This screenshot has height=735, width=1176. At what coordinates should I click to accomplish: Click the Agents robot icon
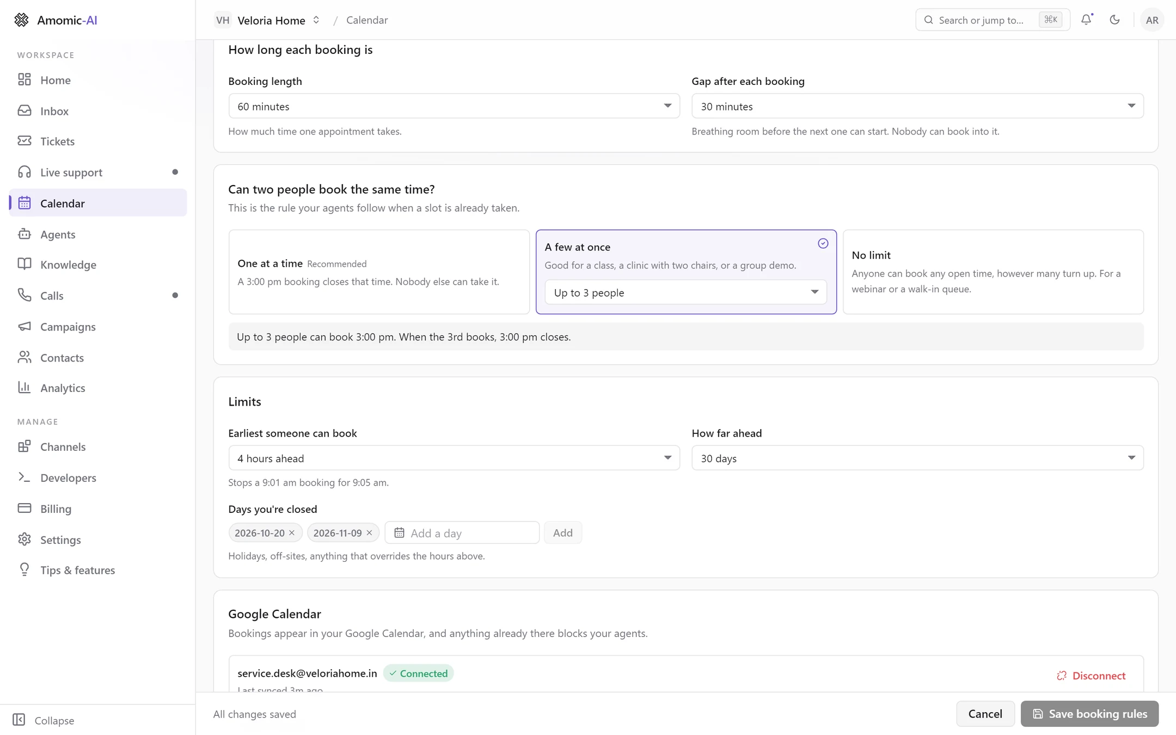[x=24, y=234]
